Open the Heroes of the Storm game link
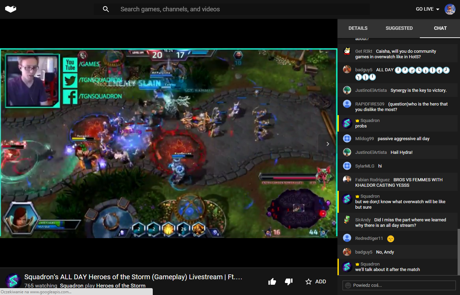The height and width of the screenshot is (295, 460). pos(121,286)
